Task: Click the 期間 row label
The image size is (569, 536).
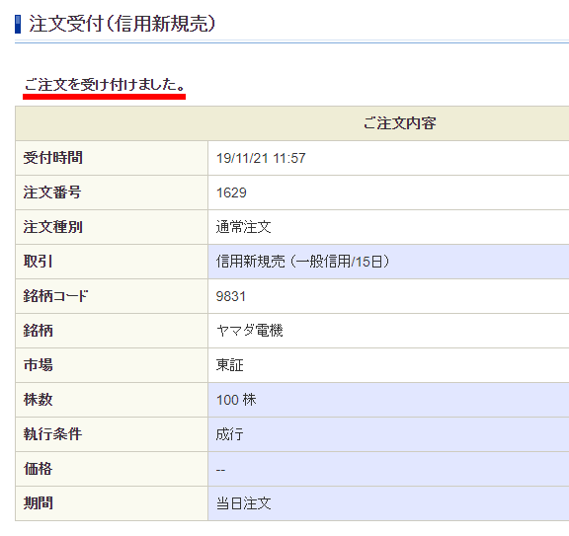Action: (39, 503)
